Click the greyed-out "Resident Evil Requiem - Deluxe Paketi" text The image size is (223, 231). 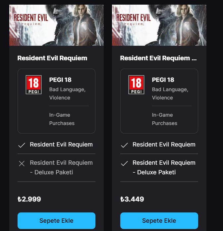coord(61,167)
